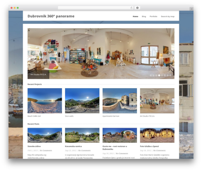The width and height of the screenshot is (202, 171).
Task: Click the Ston walls caption link
Action: [69, 116]
